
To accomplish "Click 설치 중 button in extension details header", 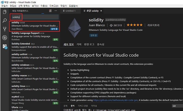I will point(94,35).
